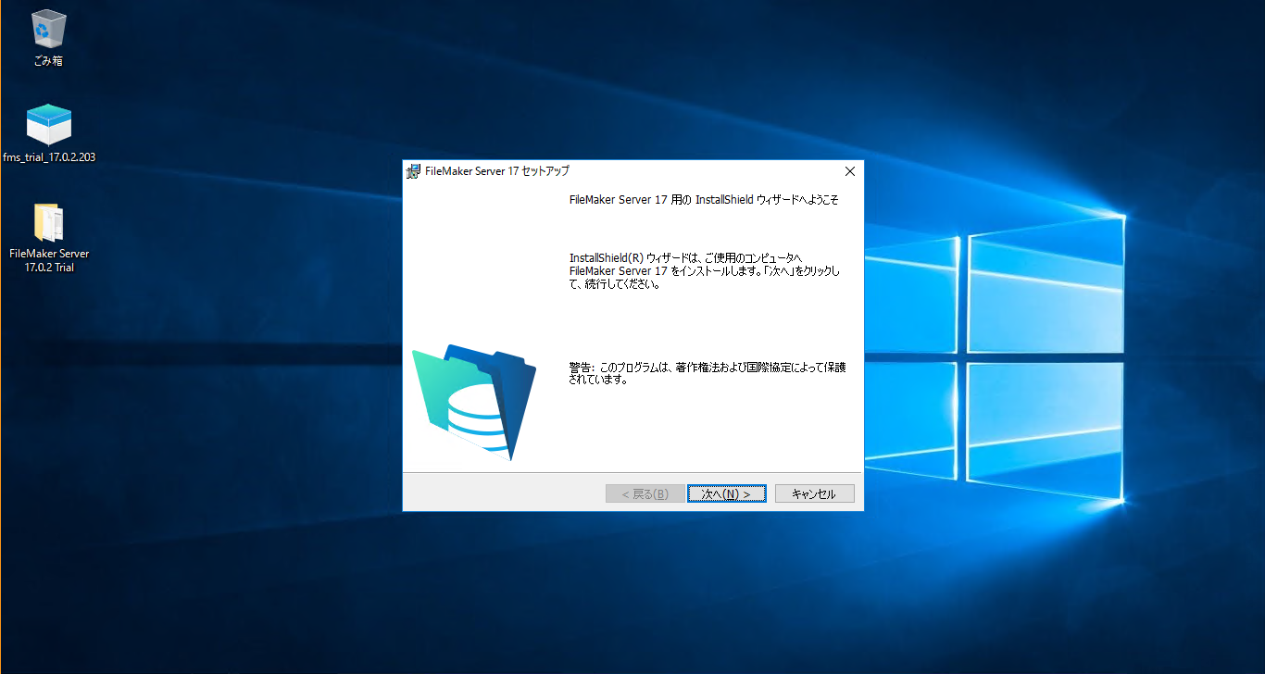1265x674 pixels.
Task: Click the fms_trial_17.0.2.203 icon label text
Action: (x=47, y=157)
